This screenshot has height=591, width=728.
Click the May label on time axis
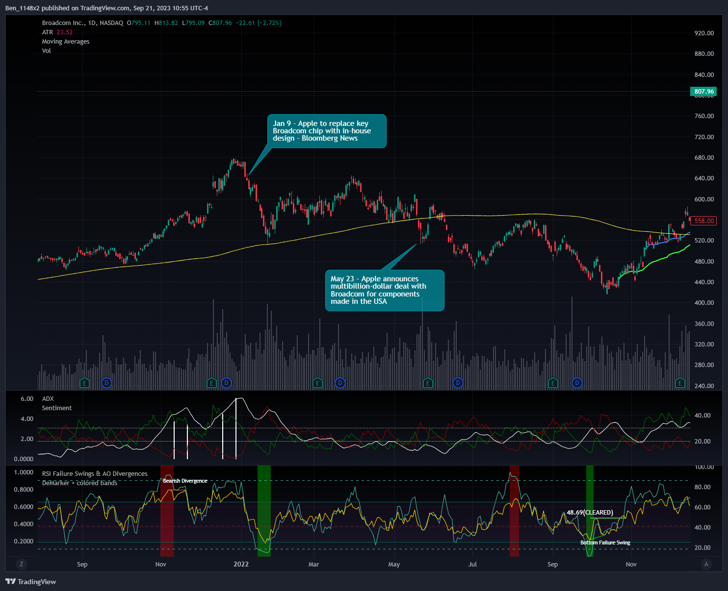394,565
